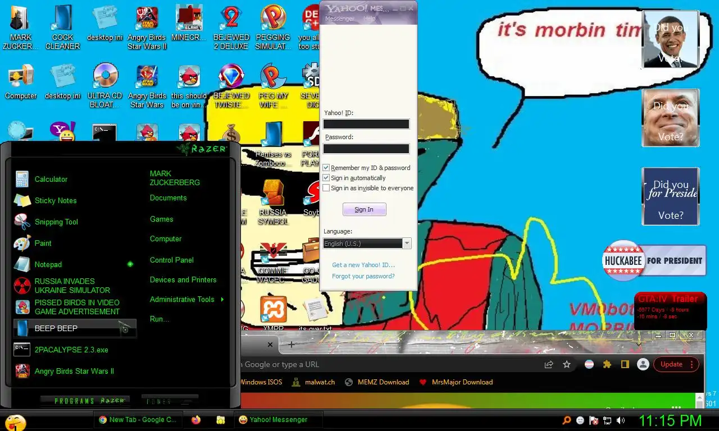Select BEEP BEEP in the Start menu
This screenshot has height=431, width=719.
(x=74, y=328)
